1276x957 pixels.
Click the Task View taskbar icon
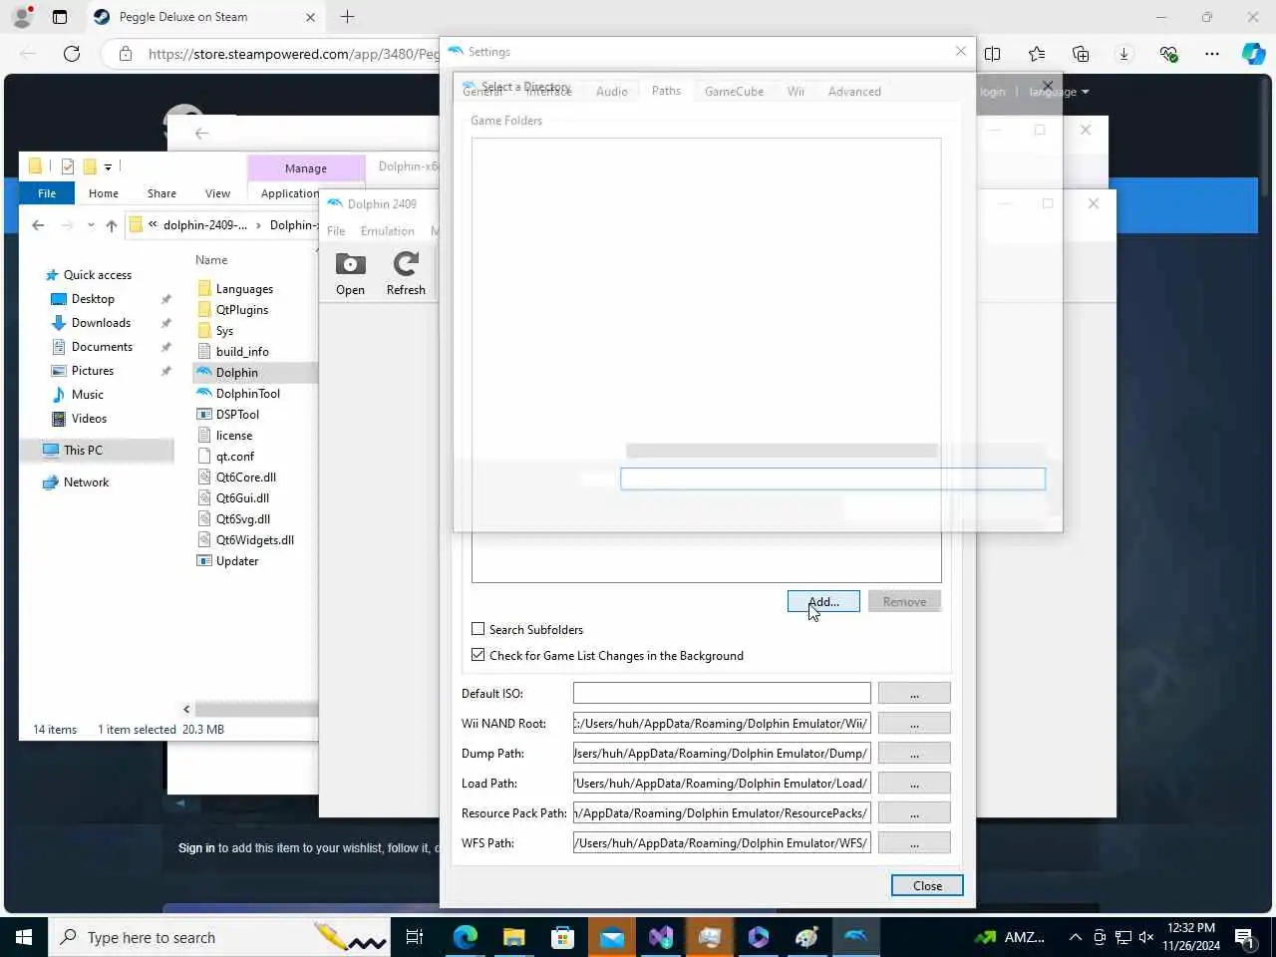[415, 937]
